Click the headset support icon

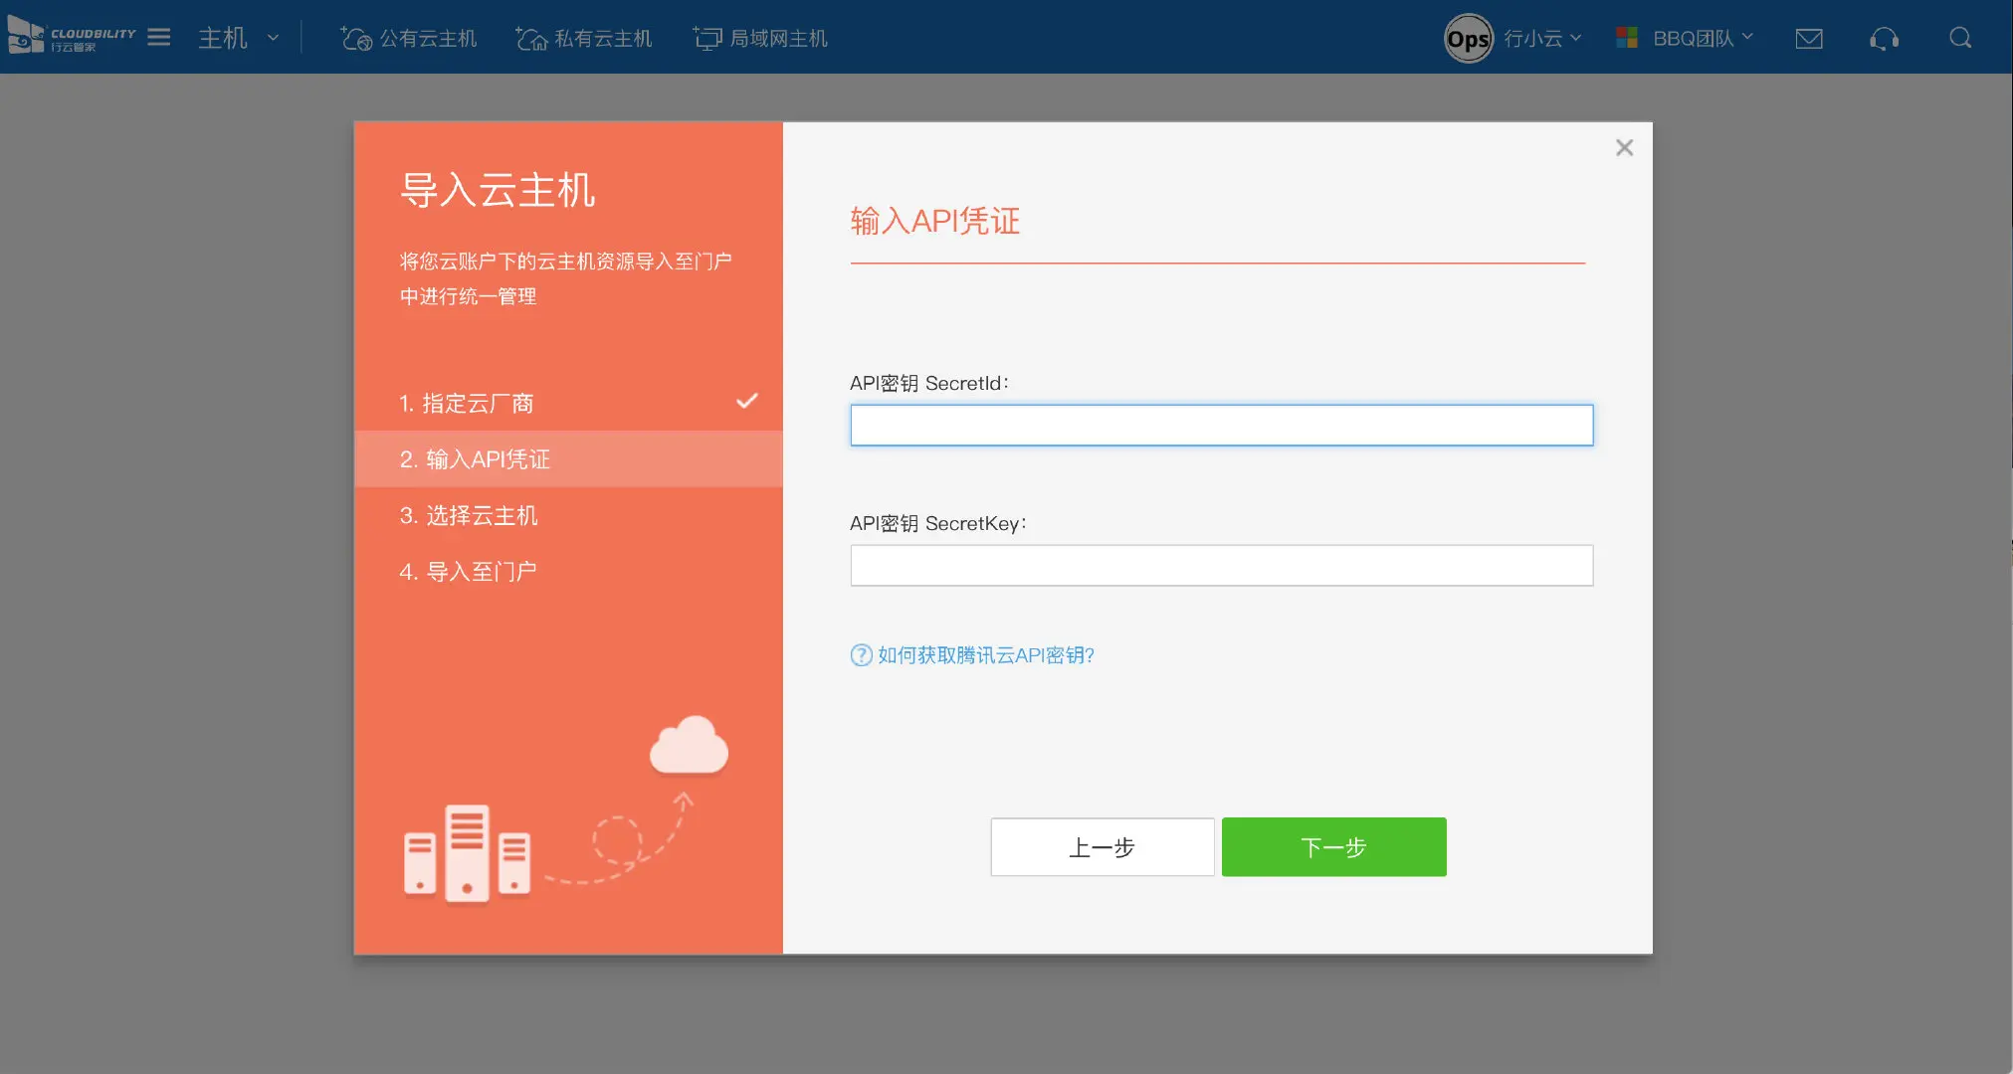(1884, 39)
